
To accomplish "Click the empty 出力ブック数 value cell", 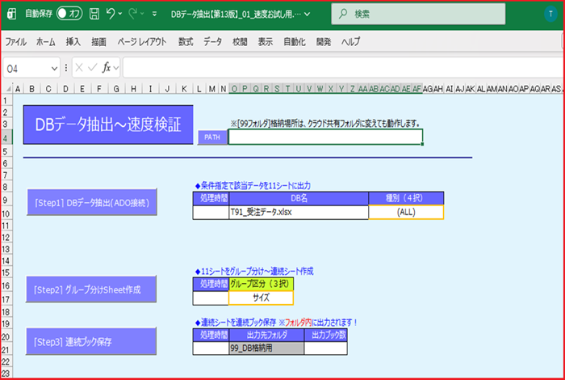I will (326, 348).
